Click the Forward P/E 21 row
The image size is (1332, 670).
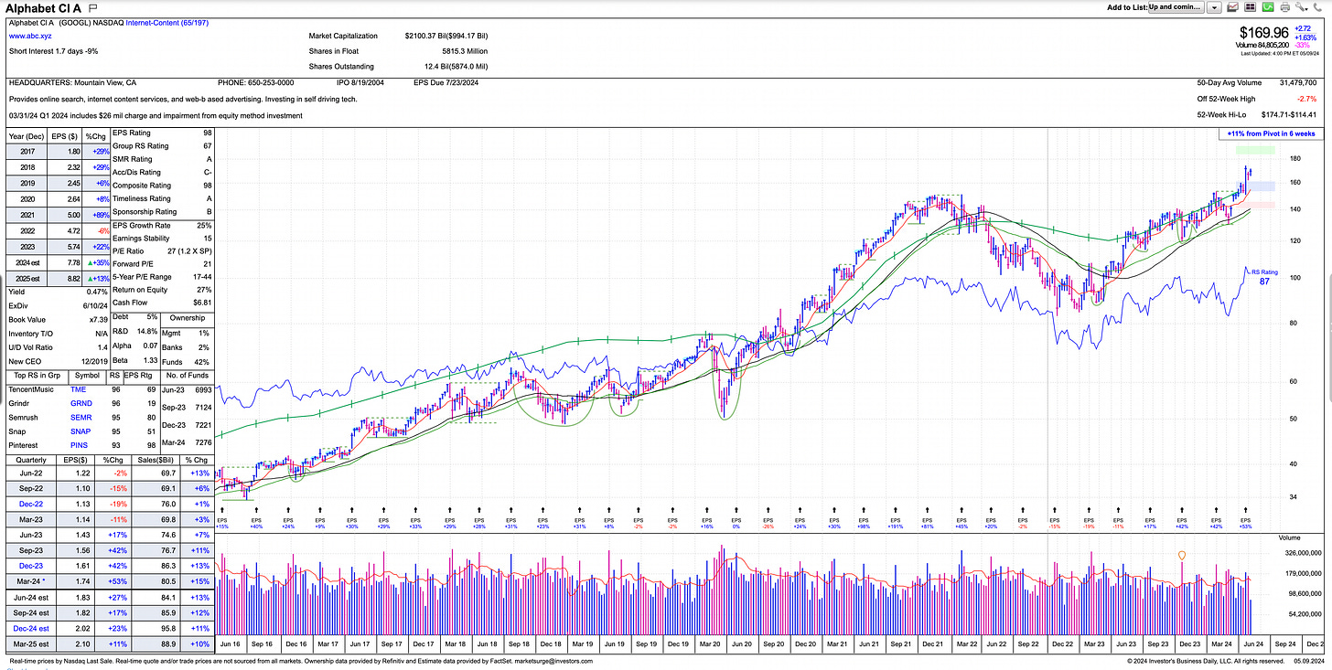(x=163, y=264)
